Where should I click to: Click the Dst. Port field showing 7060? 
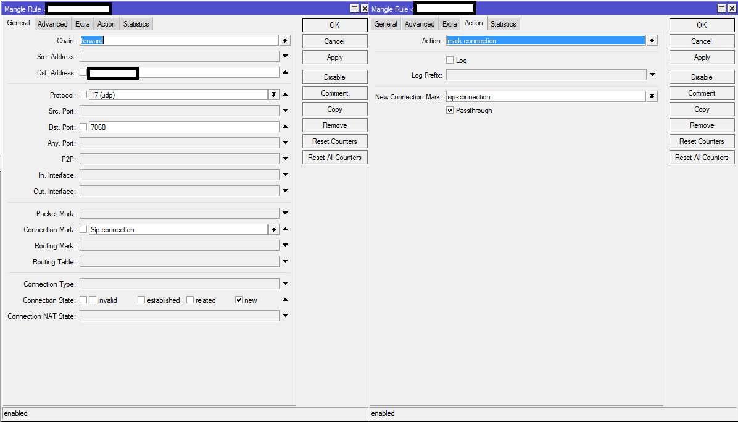pos(184,127)
